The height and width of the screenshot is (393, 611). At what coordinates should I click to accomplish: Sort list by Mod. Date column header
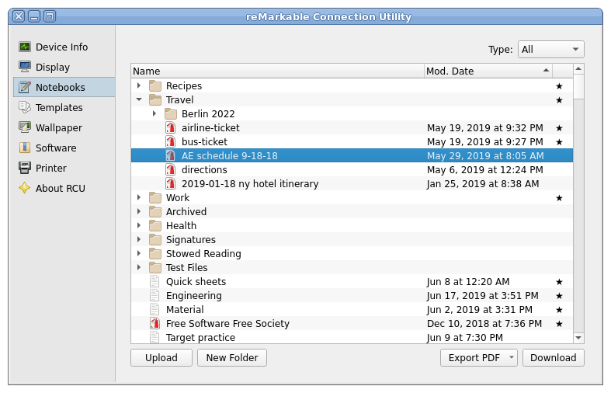[488, 71]
